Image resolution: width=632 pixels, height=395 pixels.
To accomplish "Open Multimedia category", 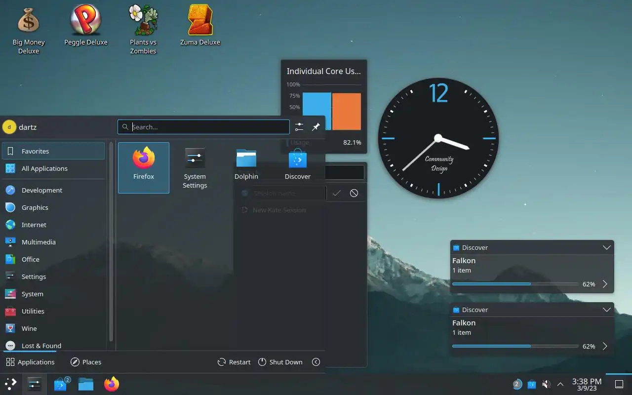I will (53, 242).
